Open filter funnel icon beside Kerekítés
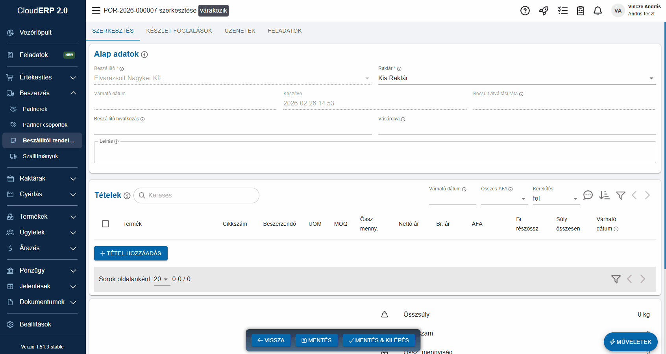Image resolution: width=666 pixels, height=354 pixels. [x=621, y=195]
